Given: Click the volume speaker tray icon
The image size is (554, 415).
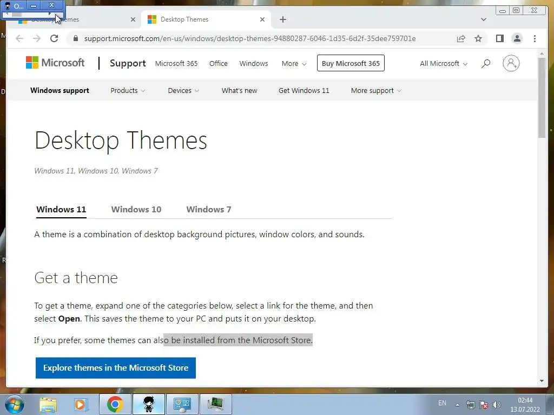Looking at the screenshot, I should pos(497,404).
